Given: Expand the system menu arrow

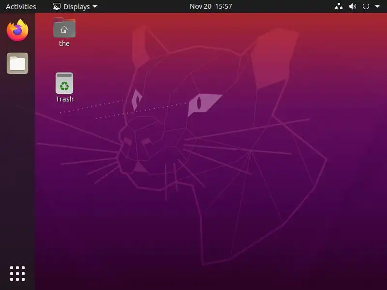Looking at the screenshot, I should 377,7.
